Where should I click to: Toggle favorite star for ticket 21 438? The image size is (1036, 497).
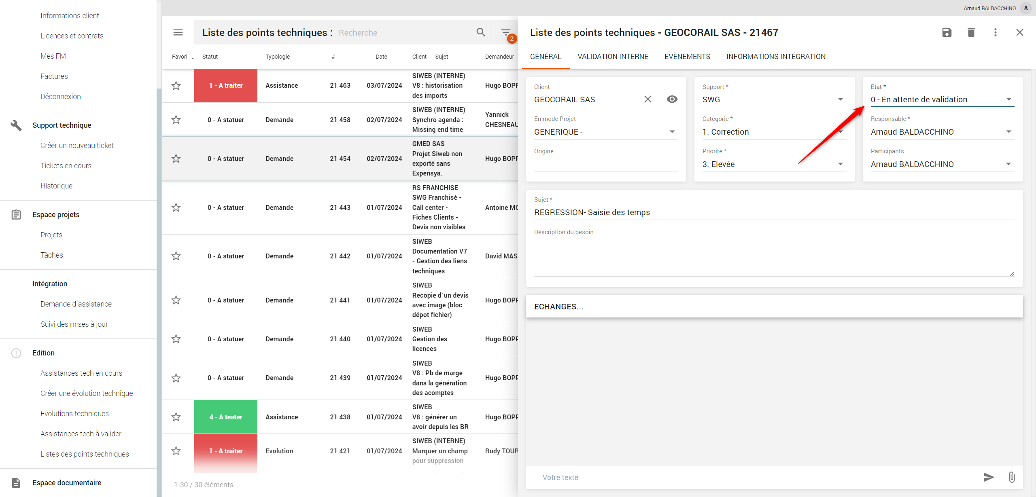(176, 417)
